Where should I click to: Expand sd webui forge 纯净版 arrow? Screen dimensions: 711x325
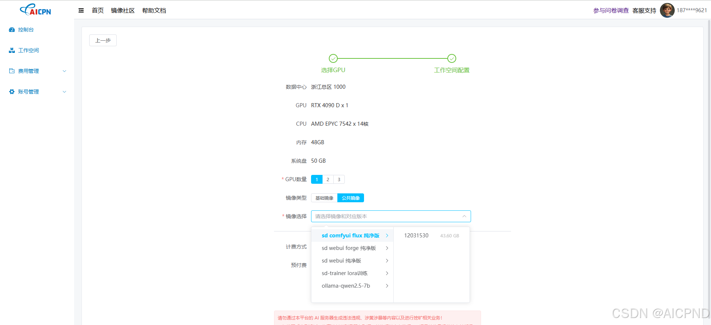pos(387,248)
